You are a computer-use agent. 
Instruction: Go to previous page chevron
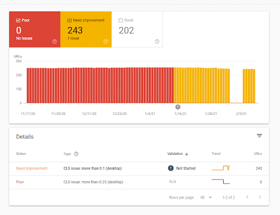tap(247, 197)
